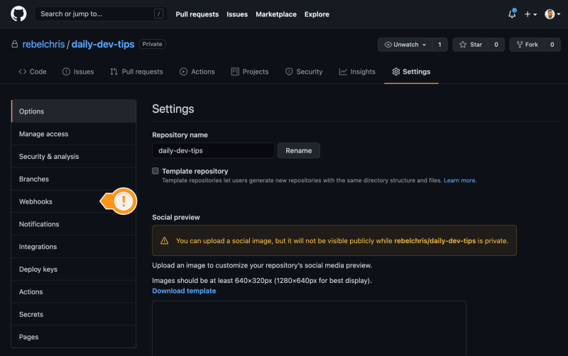Click the Rename button
Screen dimensions: 568x356
tap(298, 150)
